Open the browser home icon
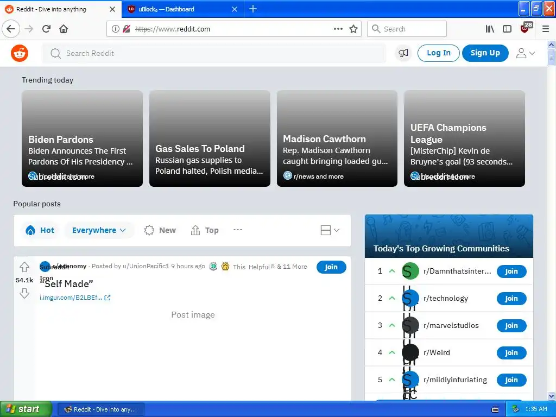 pyautogui.click(x=64, y=29)
